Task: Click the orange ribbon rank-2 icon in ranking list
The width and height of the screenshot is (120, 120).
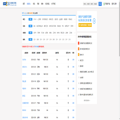Action: [79, 49]
